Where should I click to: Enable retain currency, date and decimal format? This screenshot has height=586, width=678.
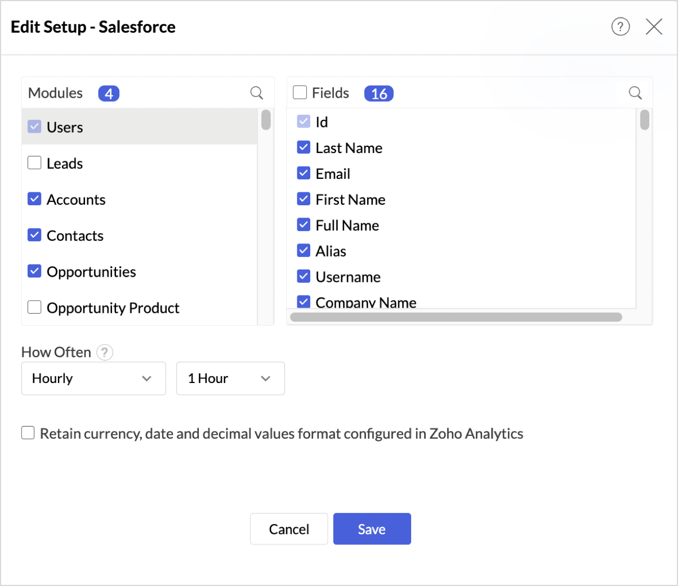(x=28, y=432)
